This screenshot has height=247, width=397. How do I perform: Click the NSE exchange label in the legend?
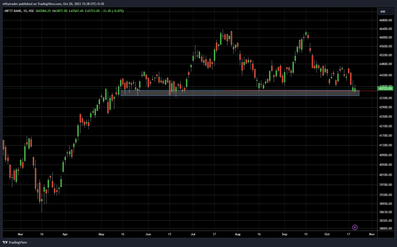tap(31, 11)
